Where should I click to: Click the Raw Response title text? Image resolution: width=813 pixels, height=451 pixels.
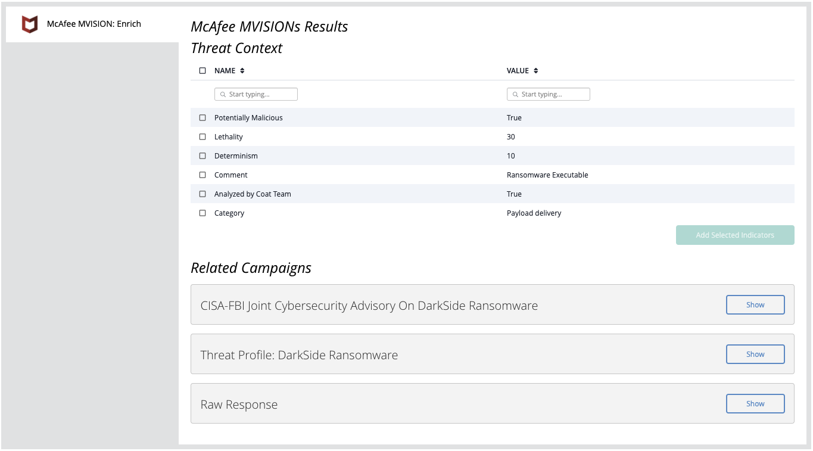[239, 405]
